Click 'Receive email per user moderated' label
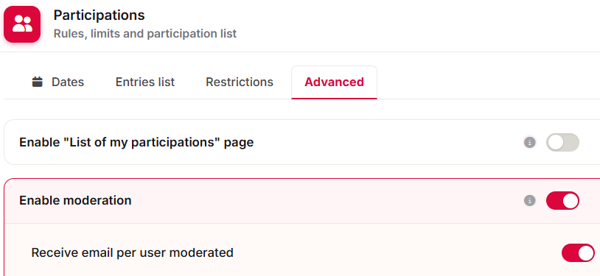The height and width of the screenshot is (276, 600). tap(133, 252)
